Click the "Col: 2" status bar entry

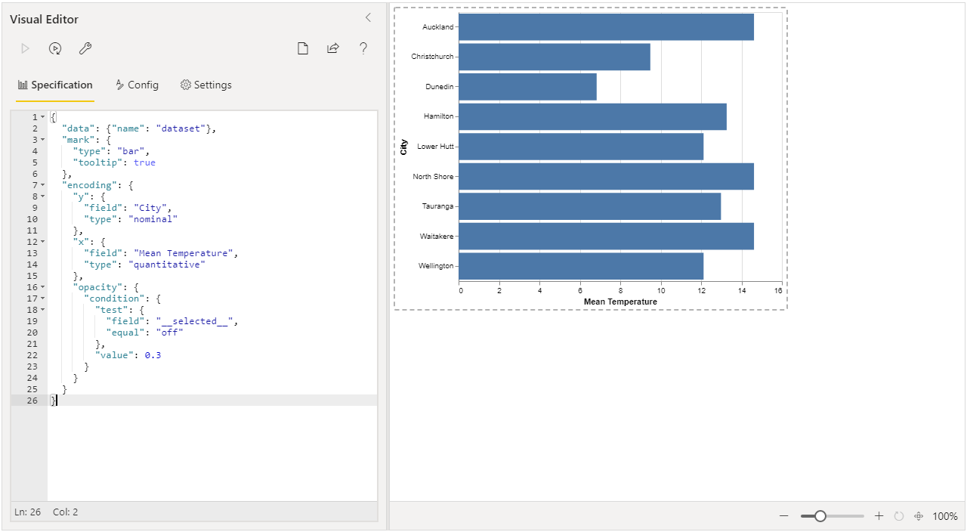tap(65, 512)
